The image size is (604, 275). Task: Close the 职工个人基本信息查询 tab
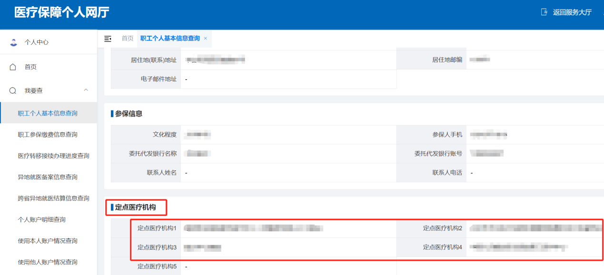206,39
